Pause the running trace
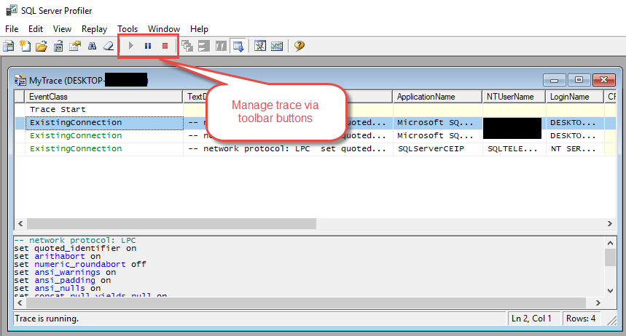The width and height of the screenshot is (626, 336). coord(148,46)
